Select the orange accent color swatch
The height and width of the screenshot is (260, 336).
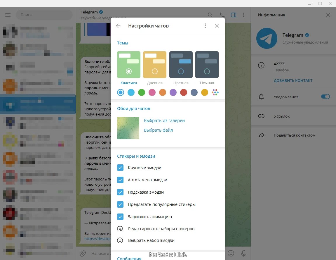[x=162, y=92]
